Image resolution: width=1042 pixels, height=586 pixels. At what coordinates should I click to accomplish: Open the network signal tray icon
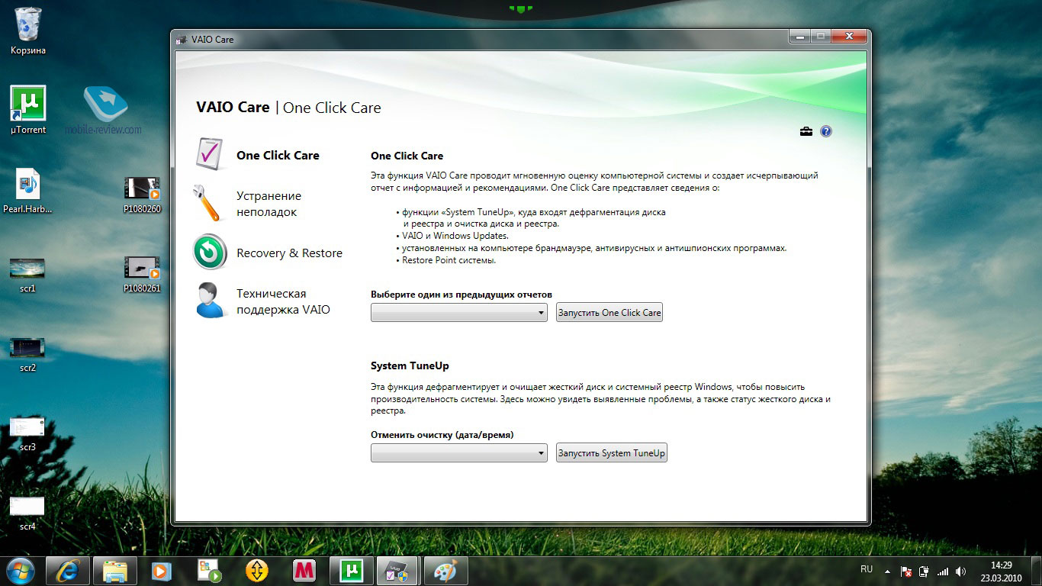point(943,571)
